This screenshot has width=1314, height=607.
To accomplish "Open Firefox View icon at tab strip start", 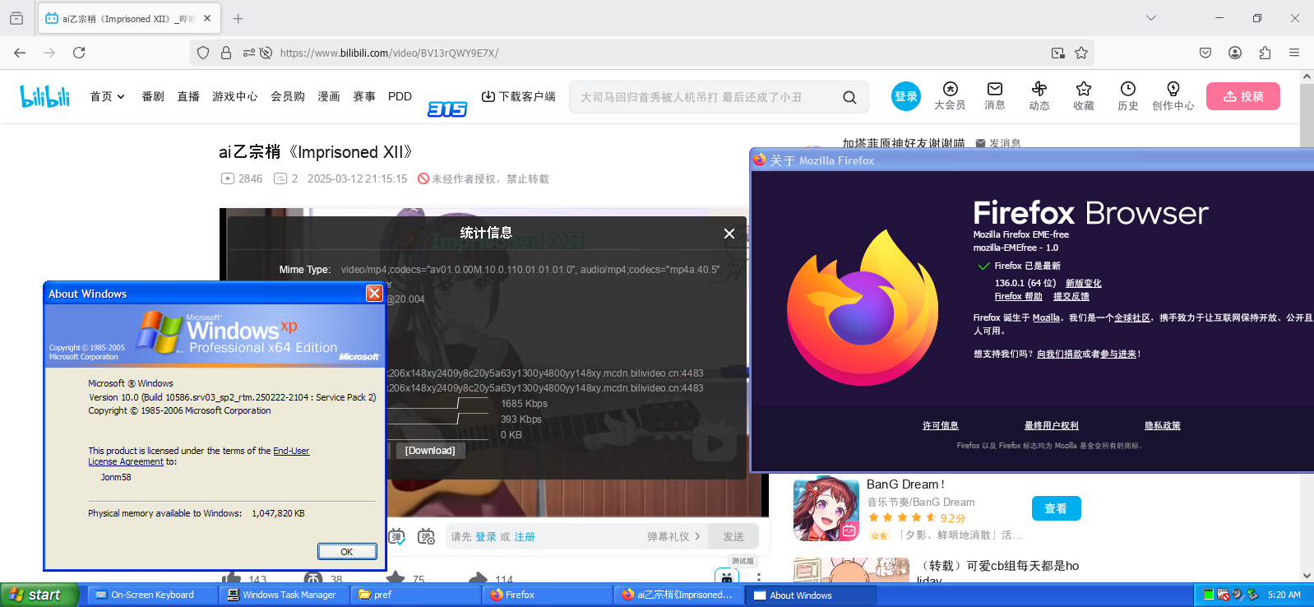I will tap(16, 18).
